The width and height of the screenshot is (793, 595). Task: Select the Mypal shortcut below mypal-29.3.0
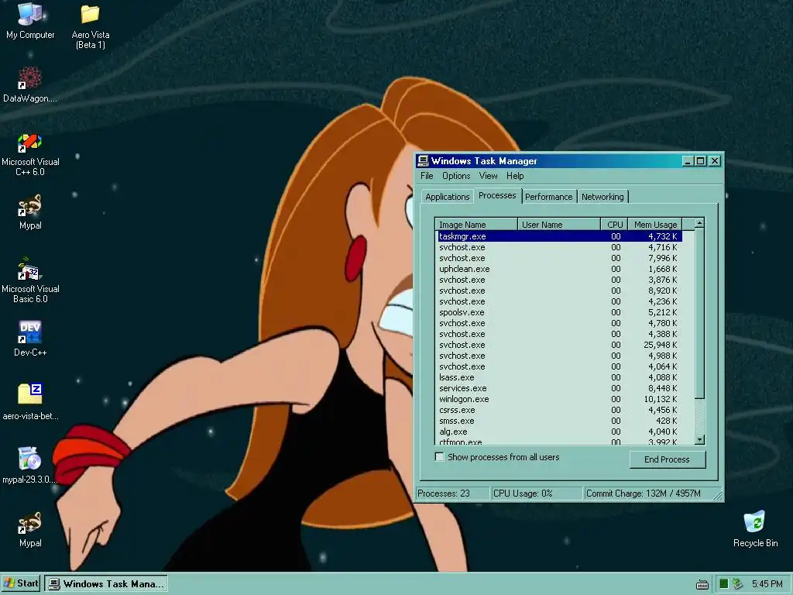pyautogui.click(x=30, y=529)
